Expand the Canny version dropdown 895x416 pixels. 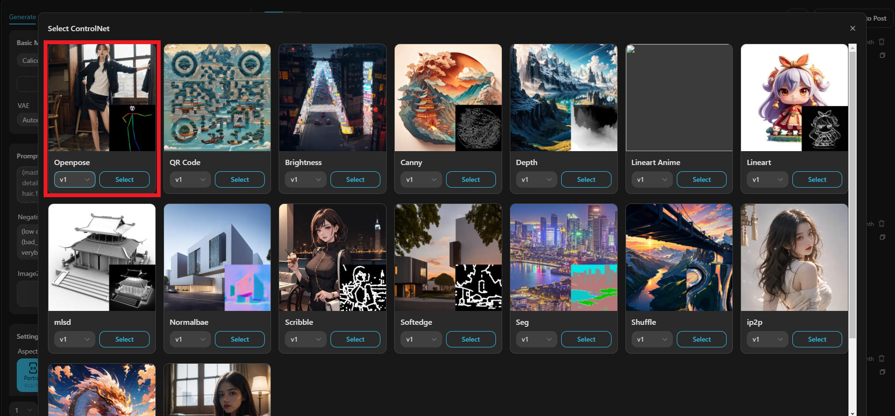[421, 179]
